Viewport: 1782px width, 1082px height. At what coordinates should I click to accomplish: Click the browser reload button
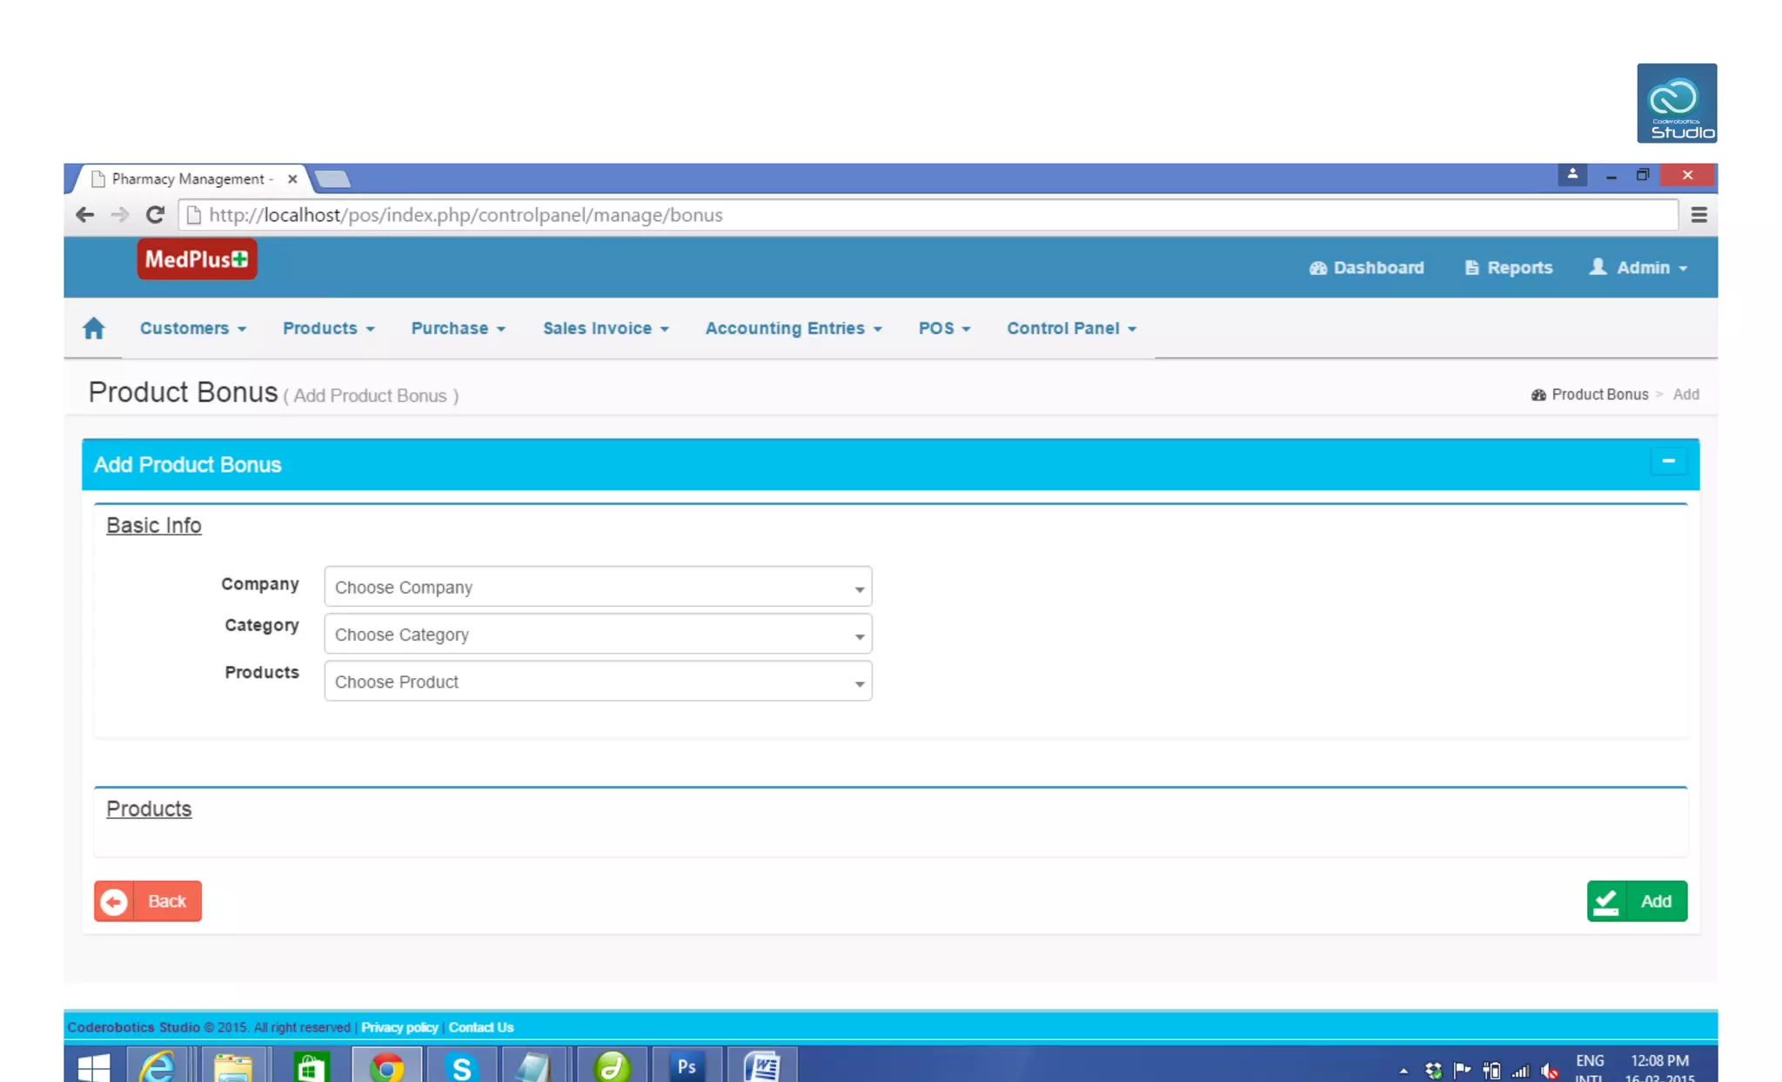[155, 215]
